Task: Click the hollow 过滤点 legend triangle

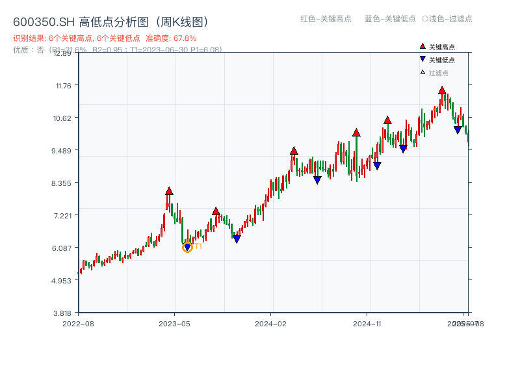Action: point(422,72)
